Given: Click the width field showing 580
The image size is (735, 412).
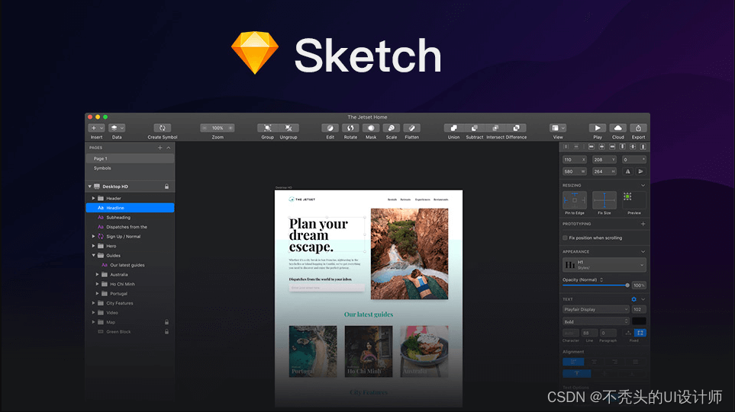Looking at the screenshot, I should (x=574, y=171).
